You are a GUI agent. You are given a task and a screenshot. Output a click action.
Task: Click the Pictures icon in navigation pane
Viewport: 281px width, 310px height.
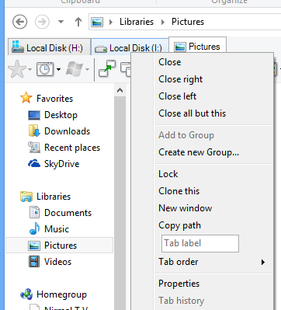tap(34, 246)
